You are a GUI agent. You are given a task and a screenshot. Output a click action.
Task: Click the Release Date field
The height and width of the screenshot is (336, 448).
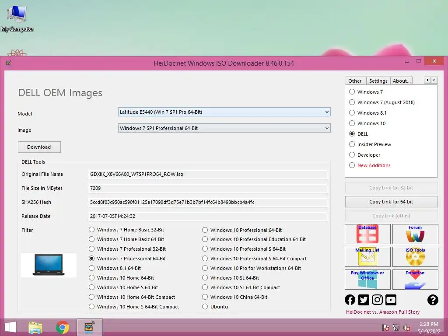[x=208, y=216]
